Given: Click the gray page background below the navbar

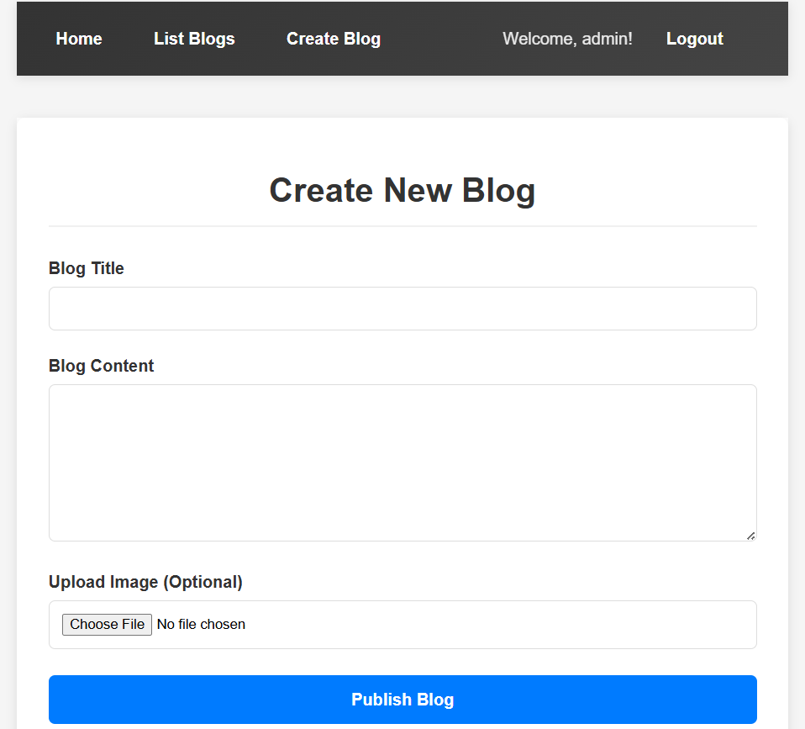Looking at the screenshot, I should coord(402,97).
